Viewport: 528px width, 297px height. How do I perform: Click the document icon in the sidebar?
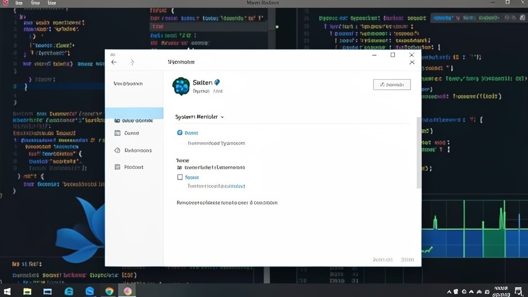[x=117, y=167]
